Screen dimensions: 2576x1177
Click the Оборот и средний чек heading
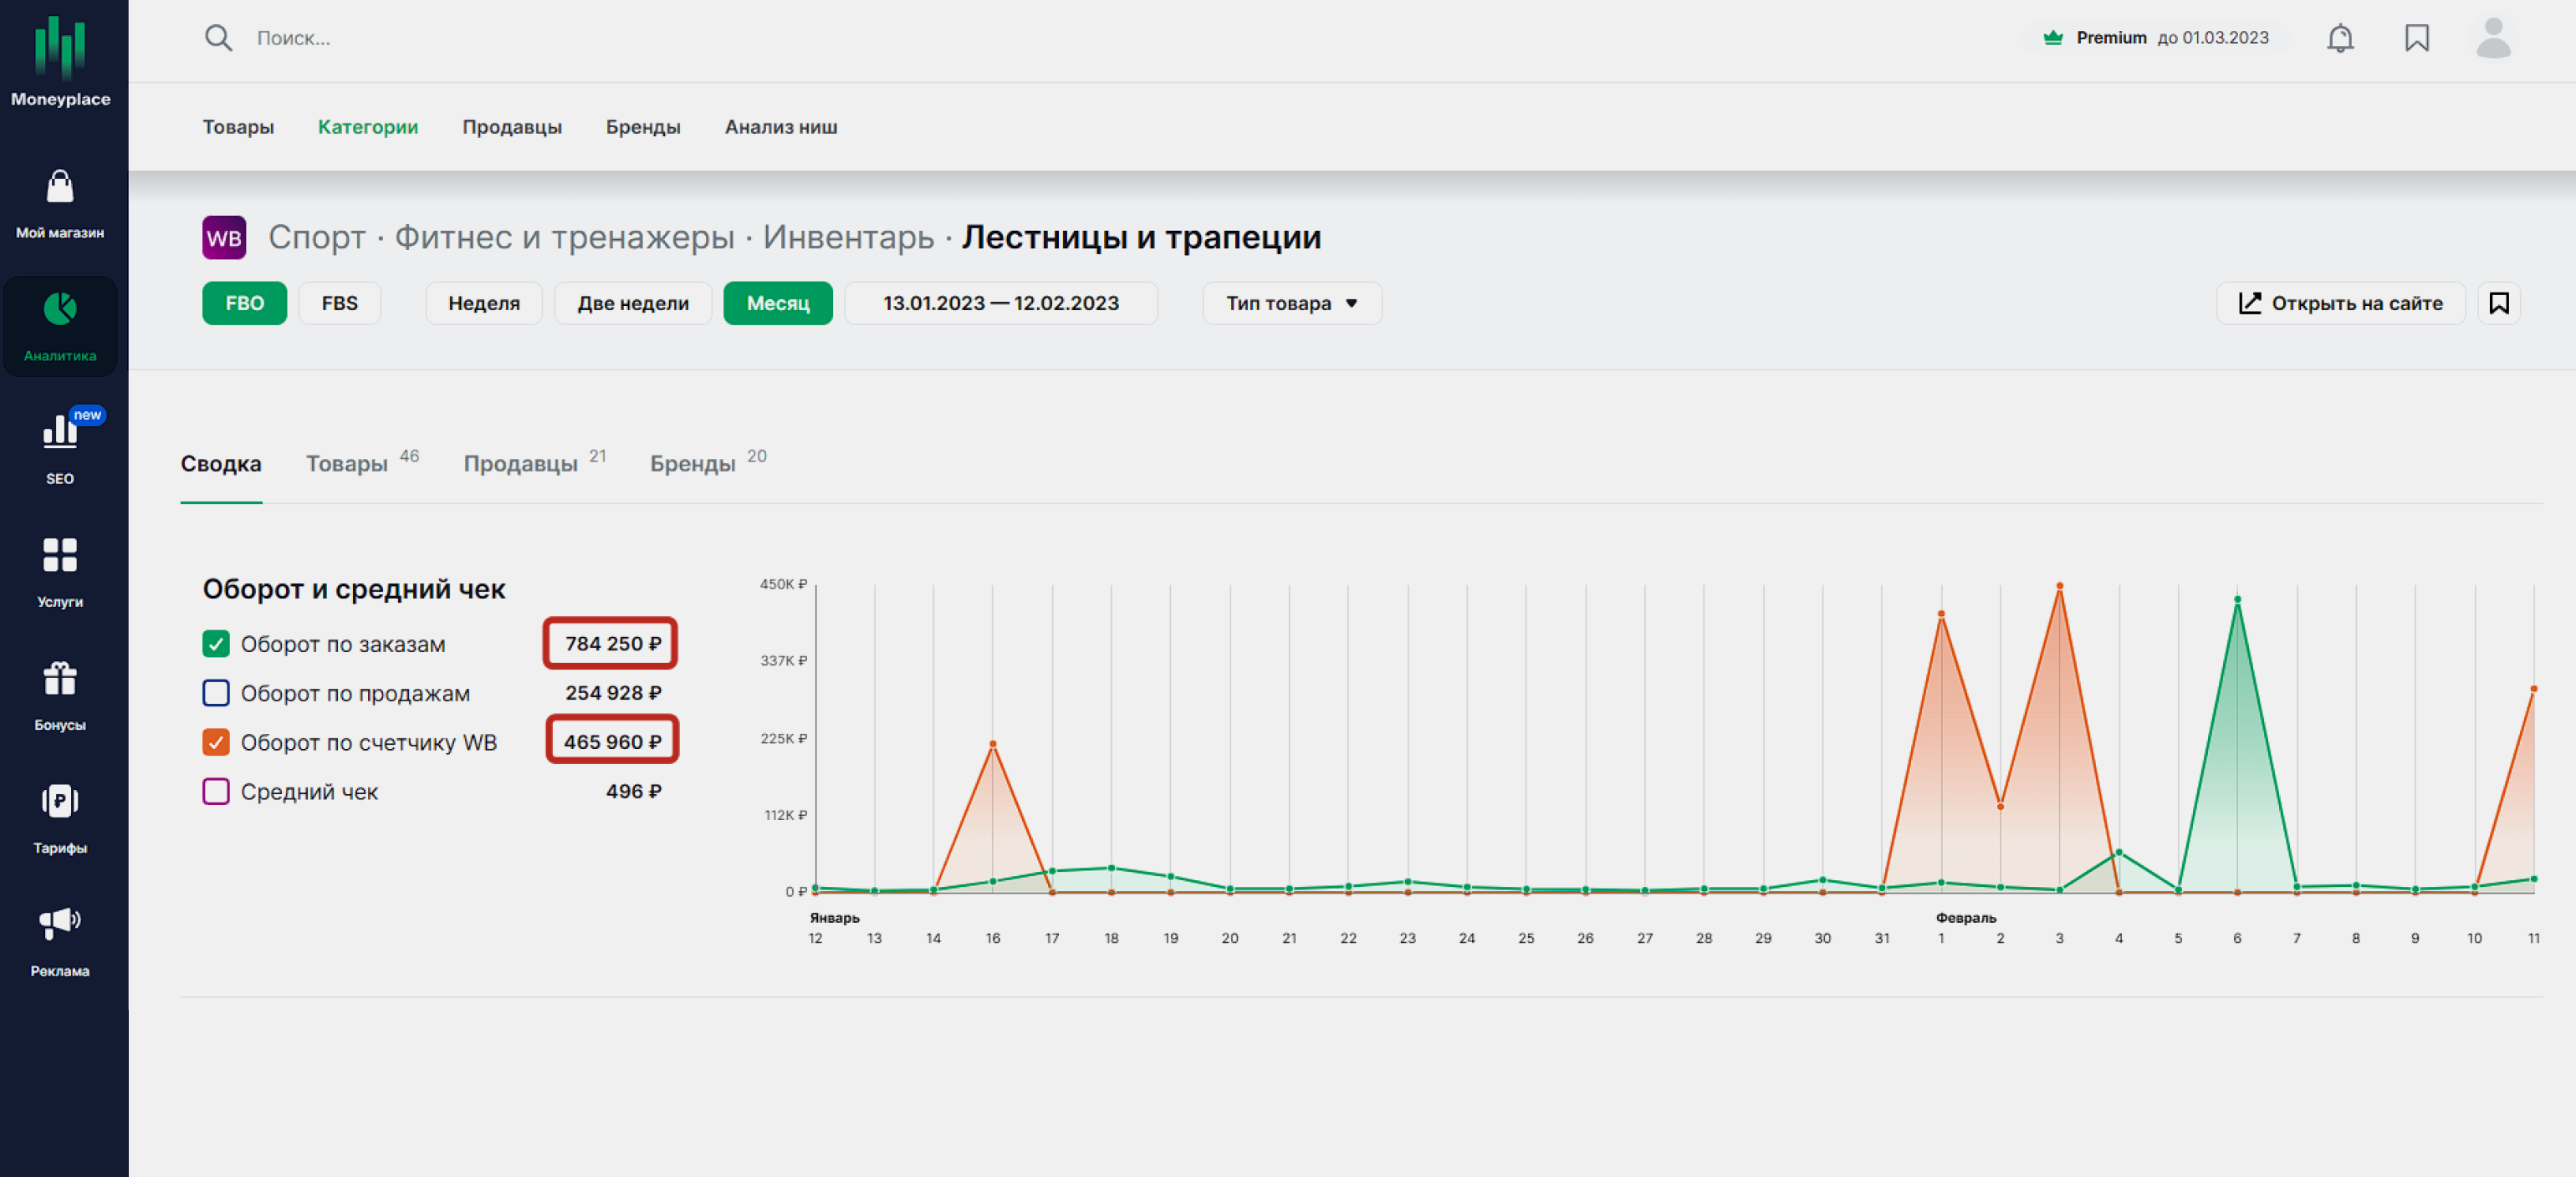pyautogui.click(x=354, y=589)
